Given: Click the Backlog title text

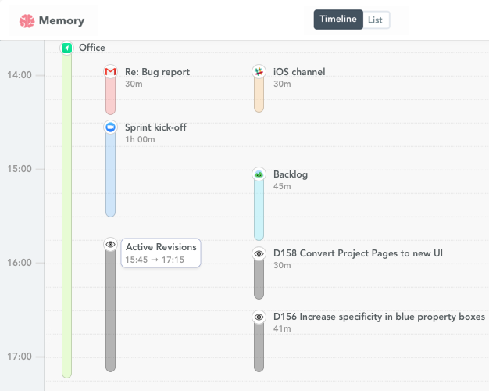Looking at the screenshot, I should 291,174.
